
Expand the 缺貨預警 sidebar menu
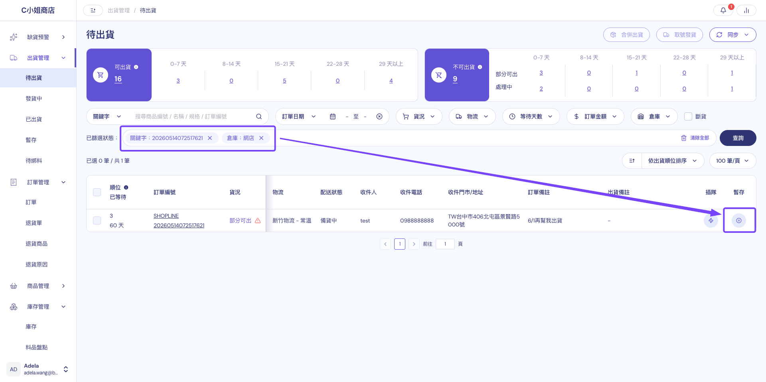click(38, 37)
